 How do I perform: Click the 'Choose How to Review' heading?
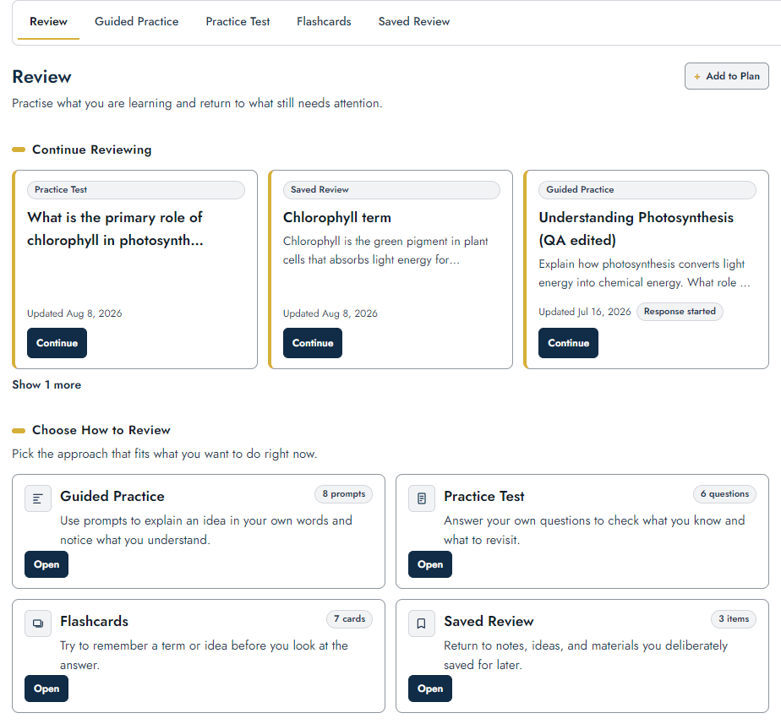[x=101, y=430]
